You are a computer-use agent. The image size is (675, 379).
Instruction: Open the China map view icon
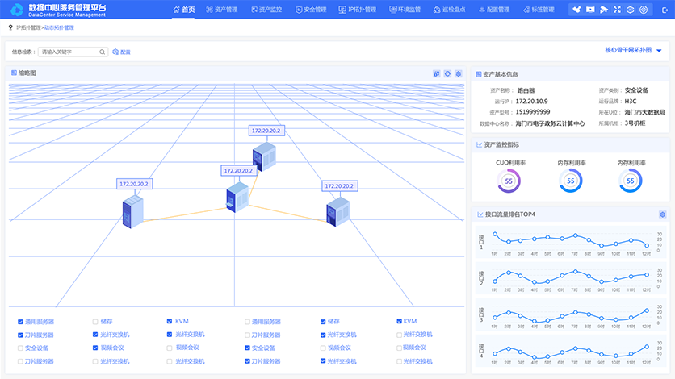click(576, 10)
